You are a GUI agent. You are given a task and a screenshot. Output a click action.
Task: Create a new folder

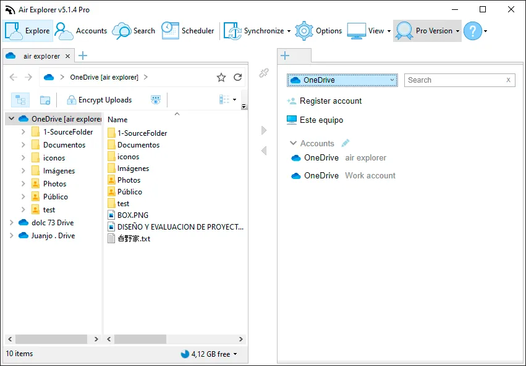pos(45,100)
